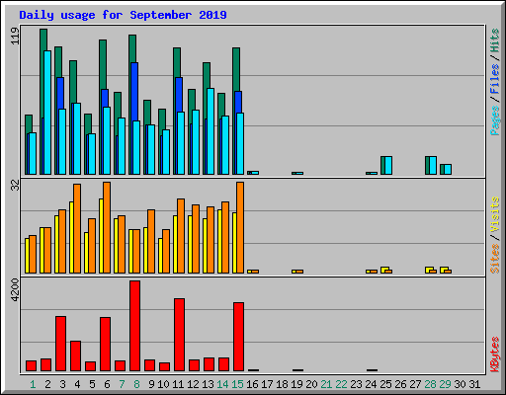Click day label '16' on the x-axis
This screenshot has width=506, height=395.
252,384
